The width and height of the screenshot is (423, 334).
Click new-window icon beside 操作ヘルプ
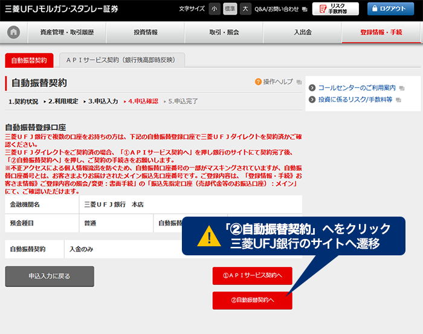tap(299, 82)
